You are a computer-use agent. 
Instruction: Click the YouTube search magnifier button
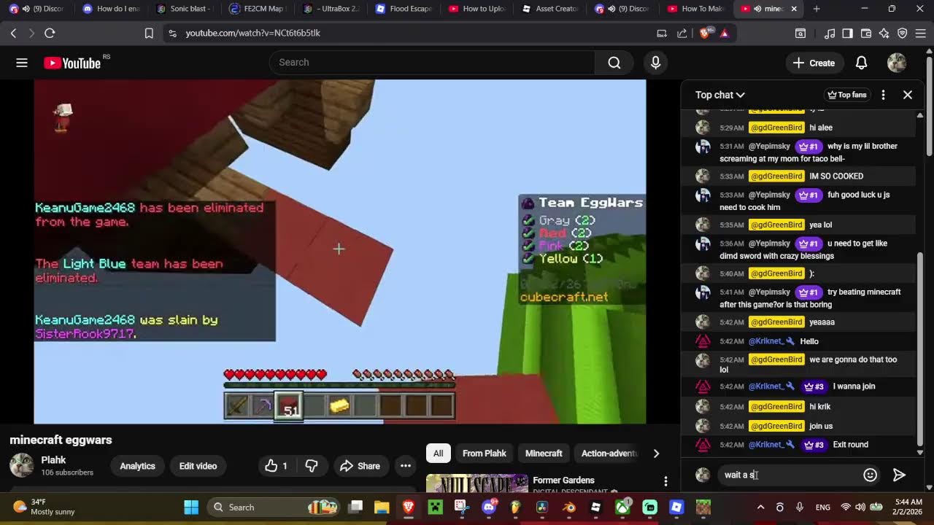(x=614, y=63)
